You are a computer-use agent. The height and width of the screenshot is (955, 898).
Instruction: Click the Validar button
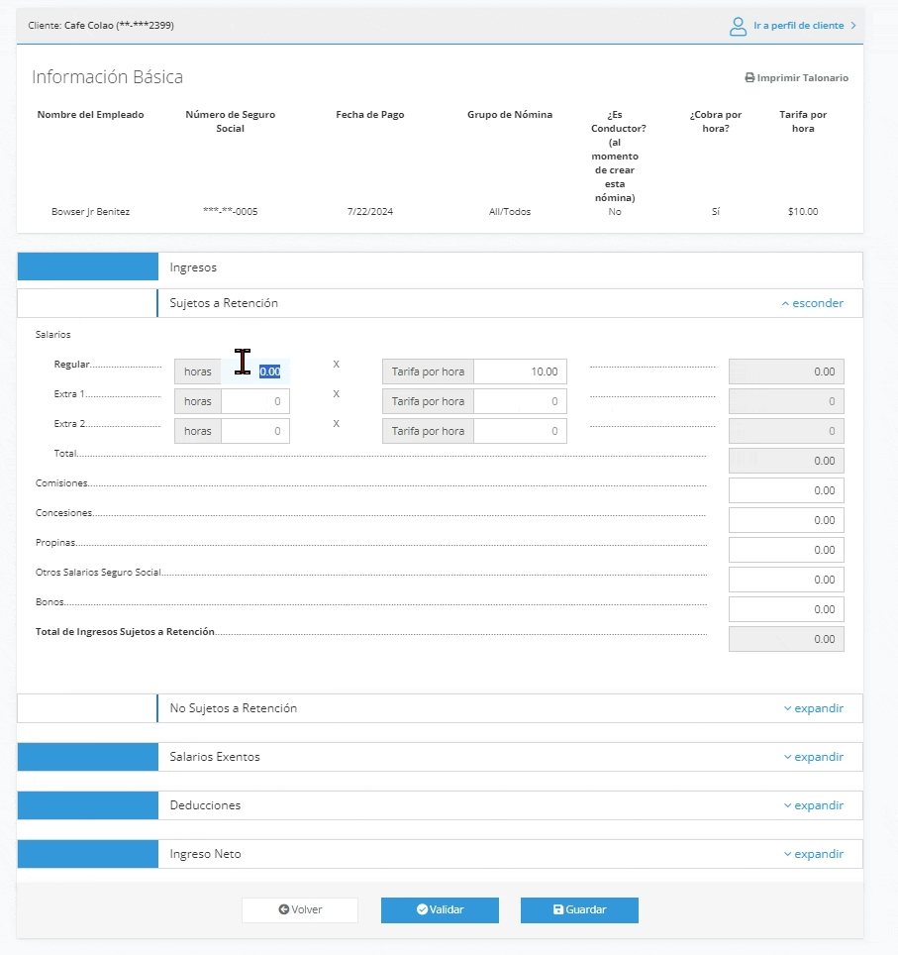click(440, 910)
